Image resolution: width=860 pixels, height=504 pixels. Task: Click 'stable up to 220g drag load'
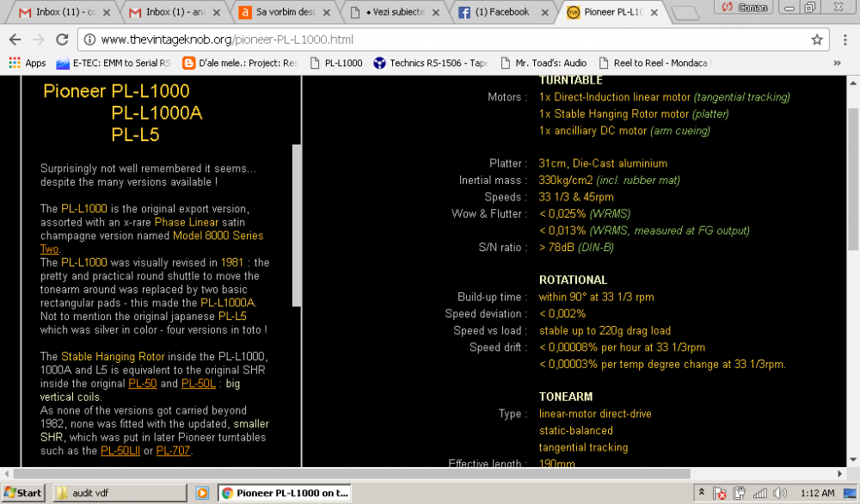(605, 331)
